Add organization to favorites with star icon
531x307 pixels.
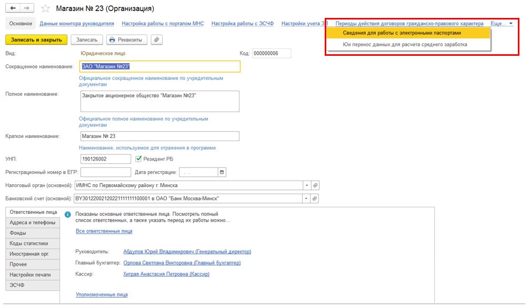coord(46,9)
